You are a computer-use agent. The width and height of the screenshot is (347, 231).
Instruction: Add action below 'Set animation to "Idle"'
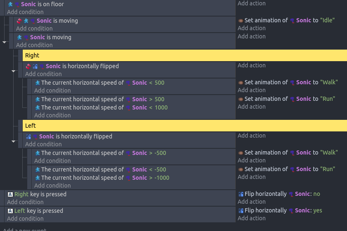click(252, 28)
